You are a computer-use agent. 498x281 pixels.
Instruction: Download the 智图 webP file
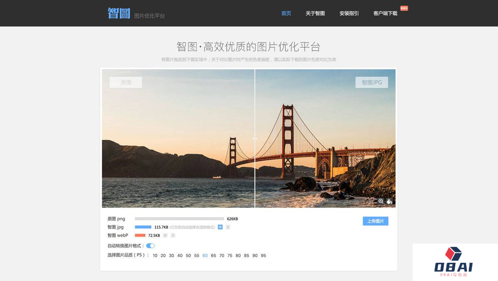point(173,235)
